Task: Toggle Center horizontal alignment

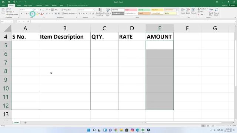Action: click(50, 14)
